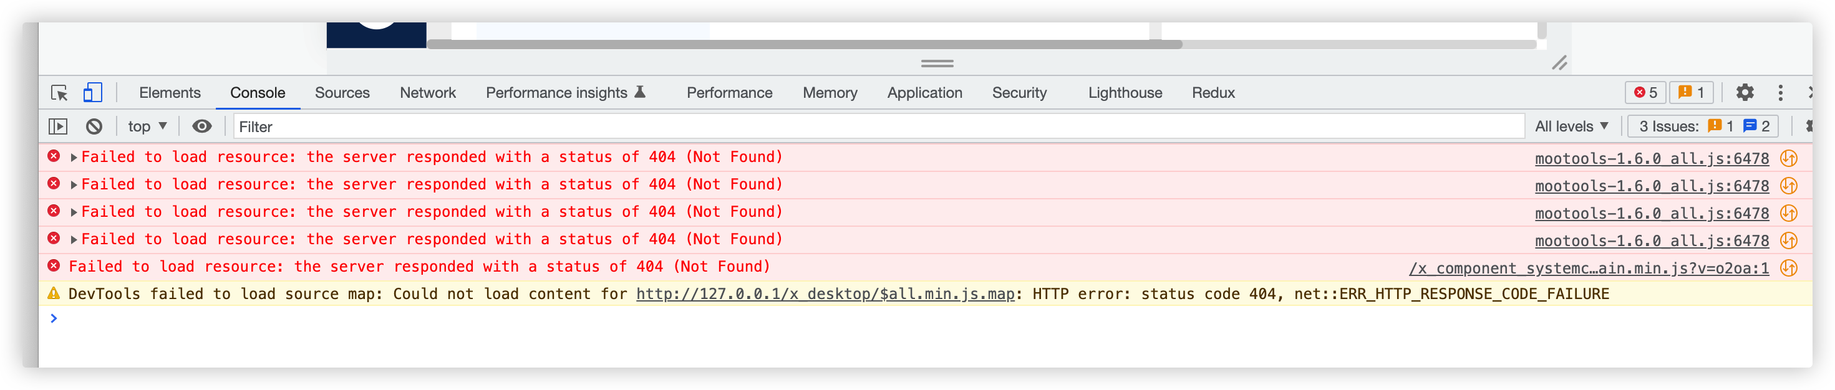Screen dimensions: 1835x390
Task: Clear the console with the ban icon
Action: click(x=94, y=126)
